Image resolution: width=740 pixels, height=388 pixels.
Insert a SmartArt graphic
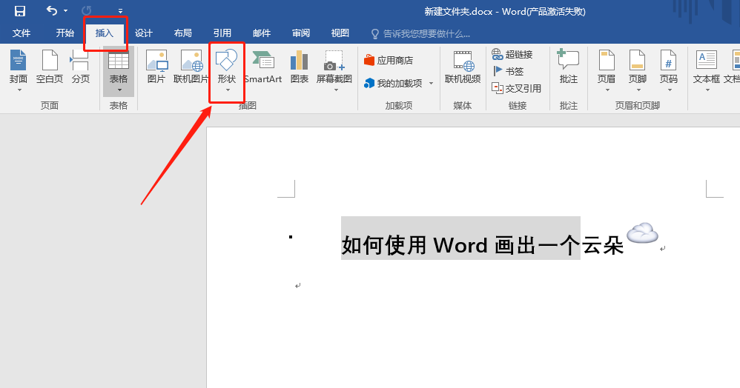(263, 67)
